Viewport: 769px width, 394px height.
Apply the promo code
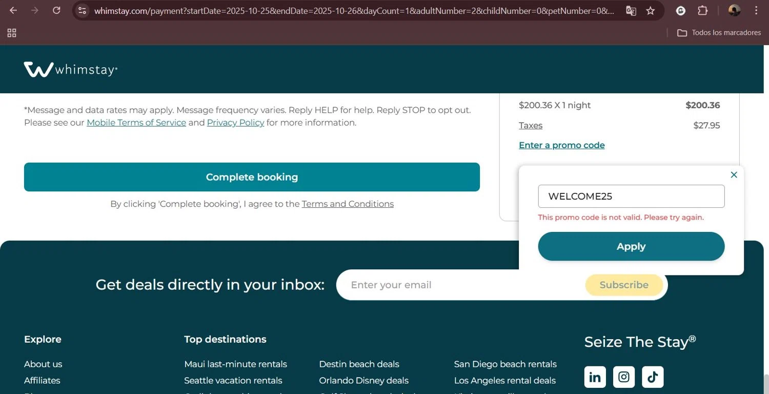[631, 246]
